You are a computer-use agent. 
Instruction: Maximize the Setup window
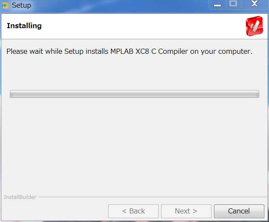click(233, 4)
